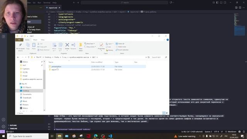
Task: Open address bar history dropdown arrow
Action: pyautogui.click(x=146, y=57)
